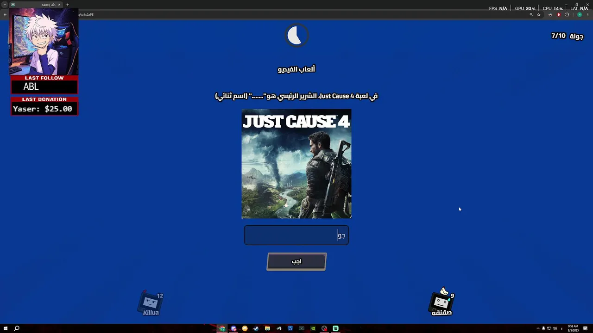The height and width of the screenshot is (333, 593).
Task: Bookmark this page with the star icon
Action: 539,15
